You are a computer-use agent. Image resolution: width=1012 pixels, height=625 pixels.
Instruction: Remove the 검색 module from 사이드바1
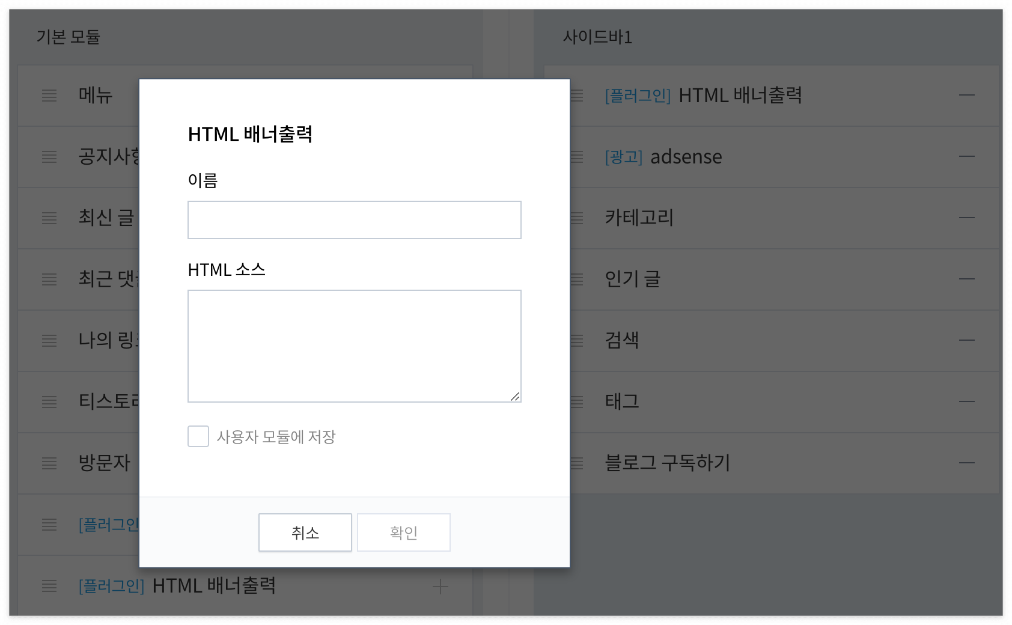tap(968, 340)
